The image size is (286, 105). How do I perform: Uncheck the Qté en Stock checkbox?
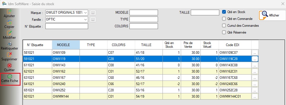(x=224, y=12)
